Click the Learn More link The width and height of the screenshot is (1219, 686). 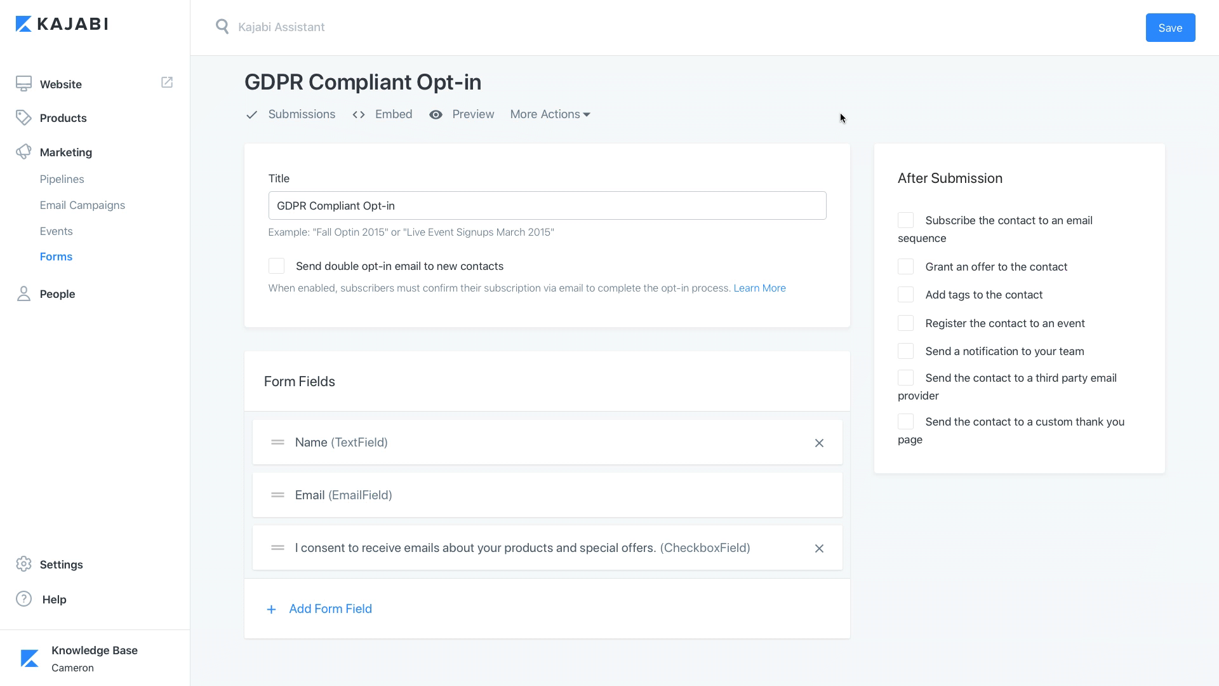tap(759, 288)
